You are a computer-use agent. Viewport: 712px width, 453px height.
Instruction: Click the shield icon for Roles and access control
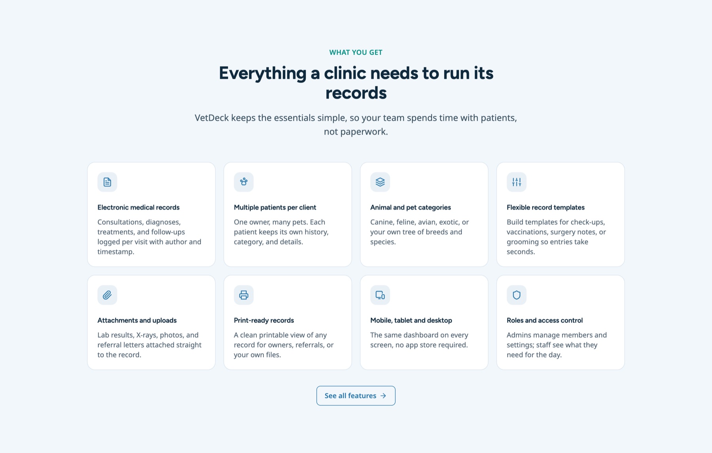tap(517, 295)
